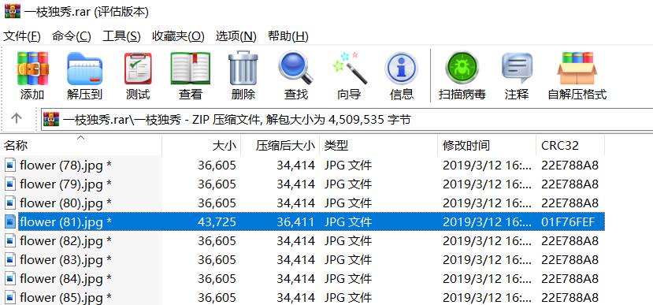Select file name flower (78).jpg

pos(65,166)
